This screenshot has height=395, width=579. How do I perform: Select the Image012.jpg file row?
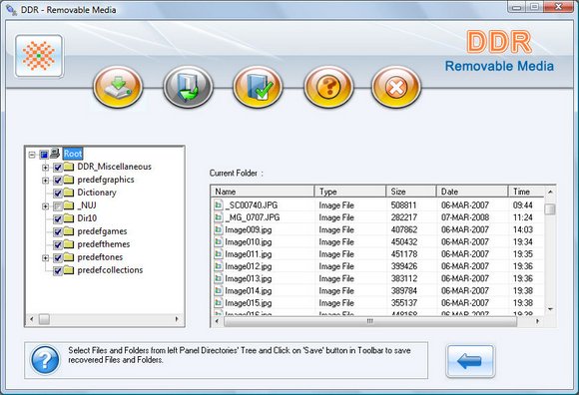point(377,266)
